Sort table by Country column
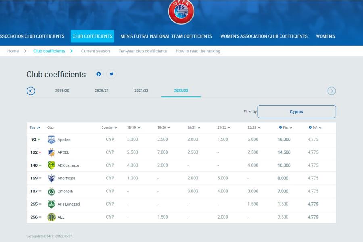Viewport: 363px width, 242px height. click(109, 127)
